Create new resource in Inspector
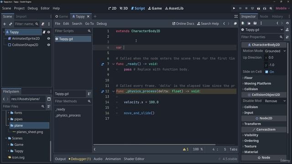 (243, 23)
